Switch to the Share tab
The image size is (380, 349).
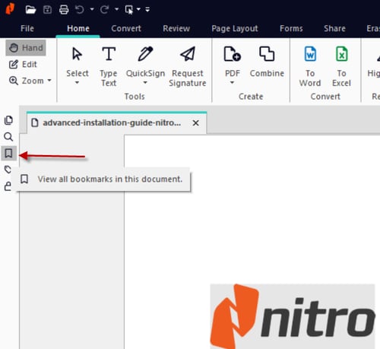[334, 28]
